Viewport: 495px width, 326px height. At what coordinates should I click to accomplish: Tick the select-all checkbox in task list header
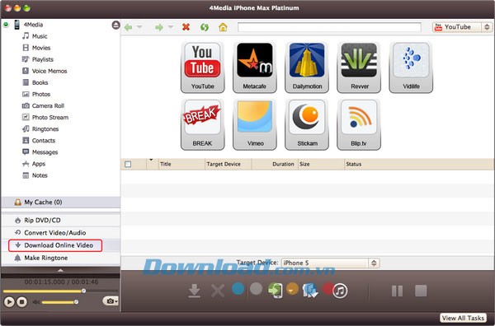tap(128, 164)
